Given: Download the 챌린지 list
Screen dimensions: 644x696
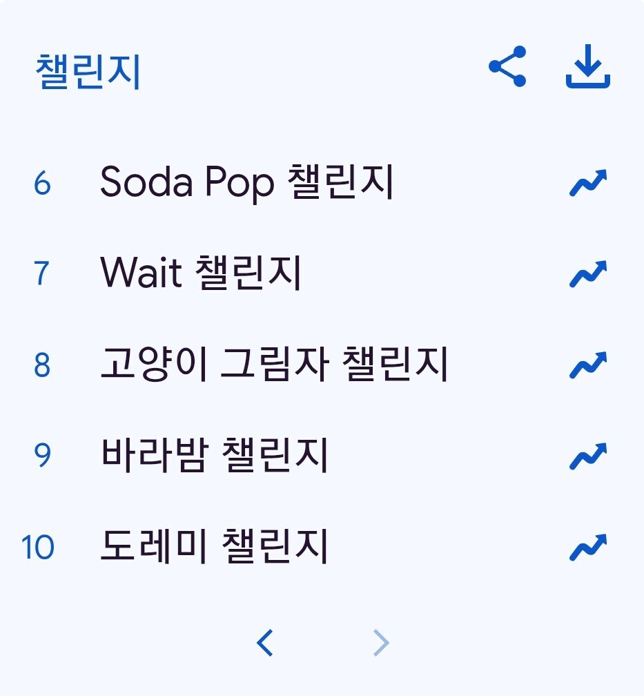Looking at the screenshot, I should coord(588,66).
